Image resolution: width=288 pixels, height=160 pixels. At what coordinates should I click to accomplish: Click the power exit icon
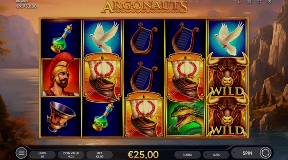269,2
